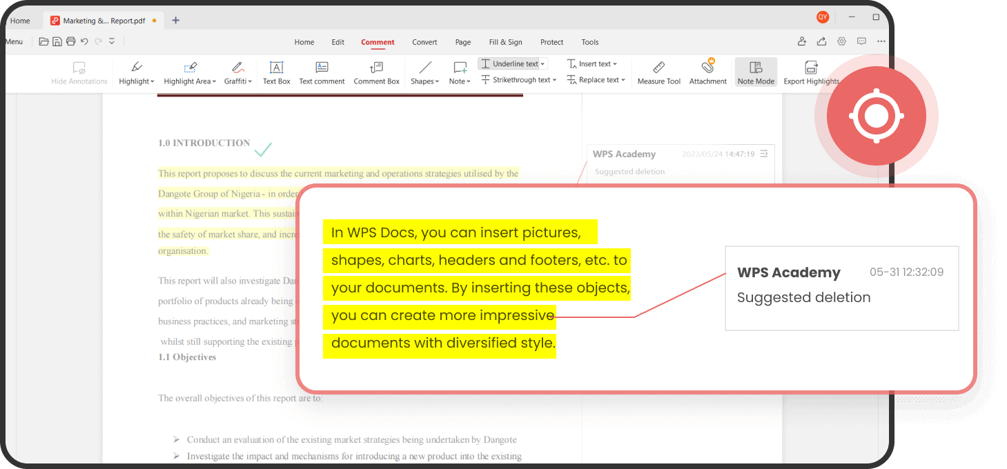
Task: Open settings with the gear icon
Action: pyautogui.click(x=841, y=41)
